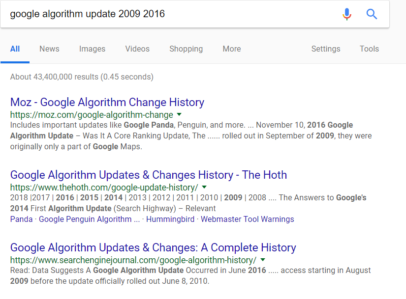Select the All results tab
The height and width of the screenshot is (299, 406).
[x=15, y=49]
